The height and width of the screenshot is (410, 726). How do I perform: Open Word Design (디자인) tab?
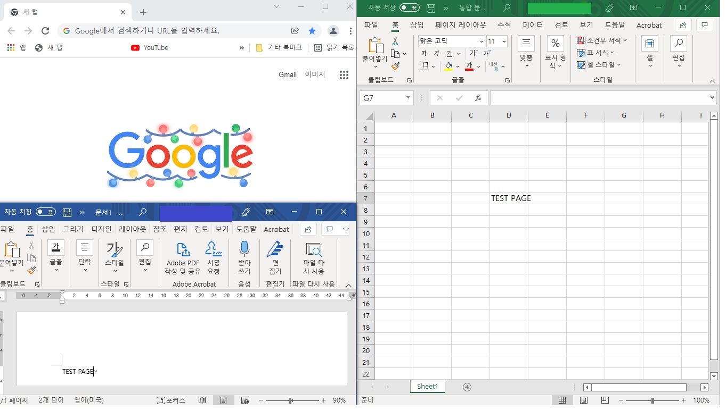click(x=101, y=229)
